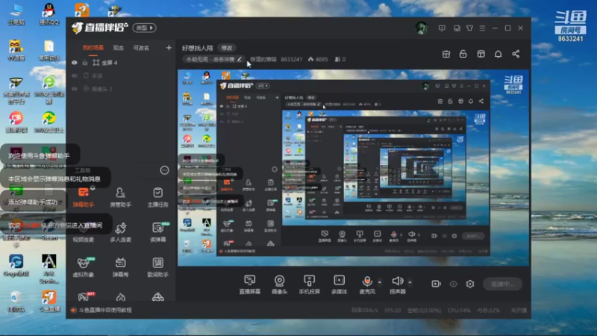Click the user avatar in title bar

click(x=422, y=28)
